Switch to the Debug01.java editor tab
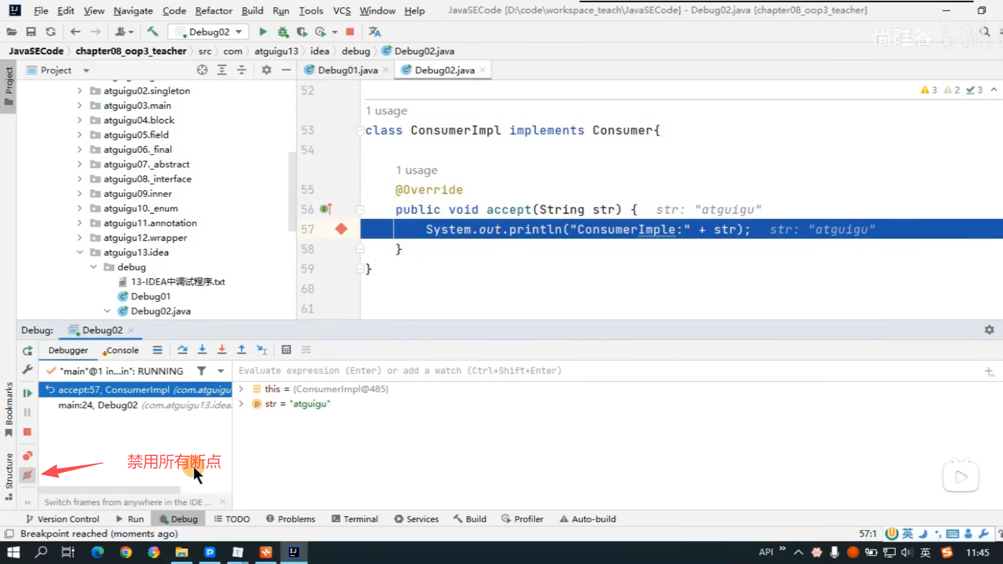 tap(347, 70)
